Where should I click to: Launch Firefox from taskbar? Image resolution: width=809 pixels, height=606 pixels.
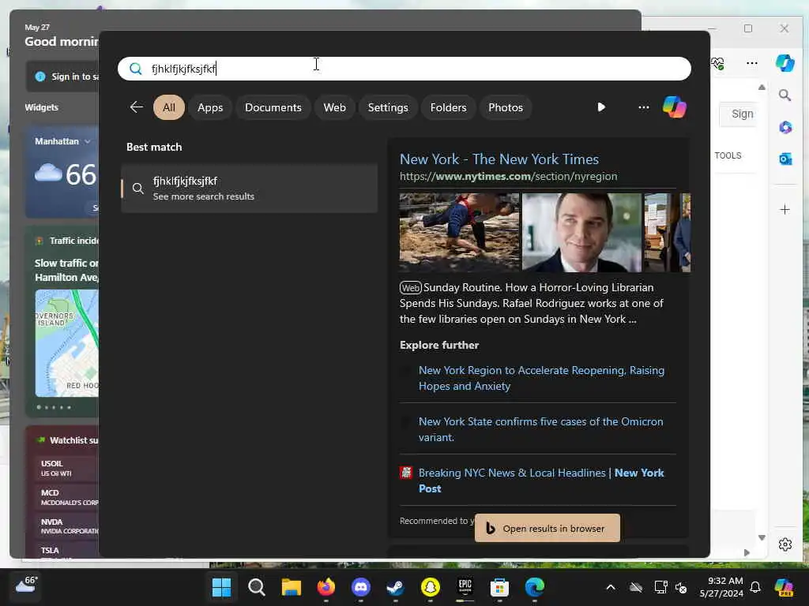[x=326, y=587]
